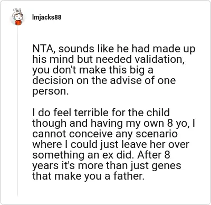Viewport: 211px width, 205px height.
Task: Click the word "scenario" in the second paragraph
Action: (x=157, y=134)
